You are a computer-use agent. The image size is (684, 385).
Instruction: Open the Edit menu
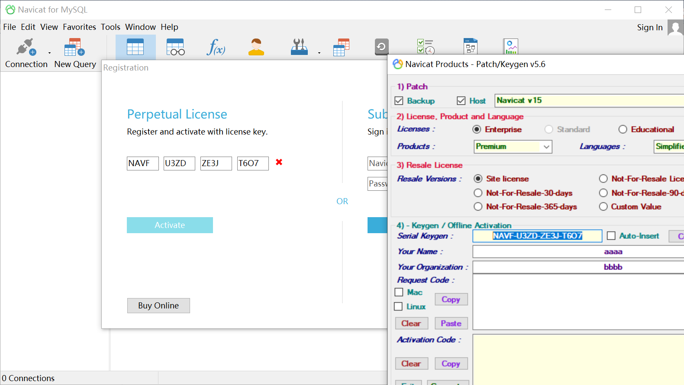(28, 27)
